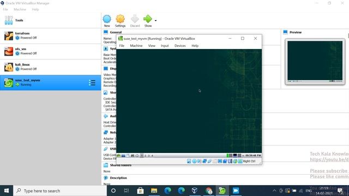Select Tools in the Manager sidebar
This screenshot has height=196, width=349.
(x=51, y=20)
